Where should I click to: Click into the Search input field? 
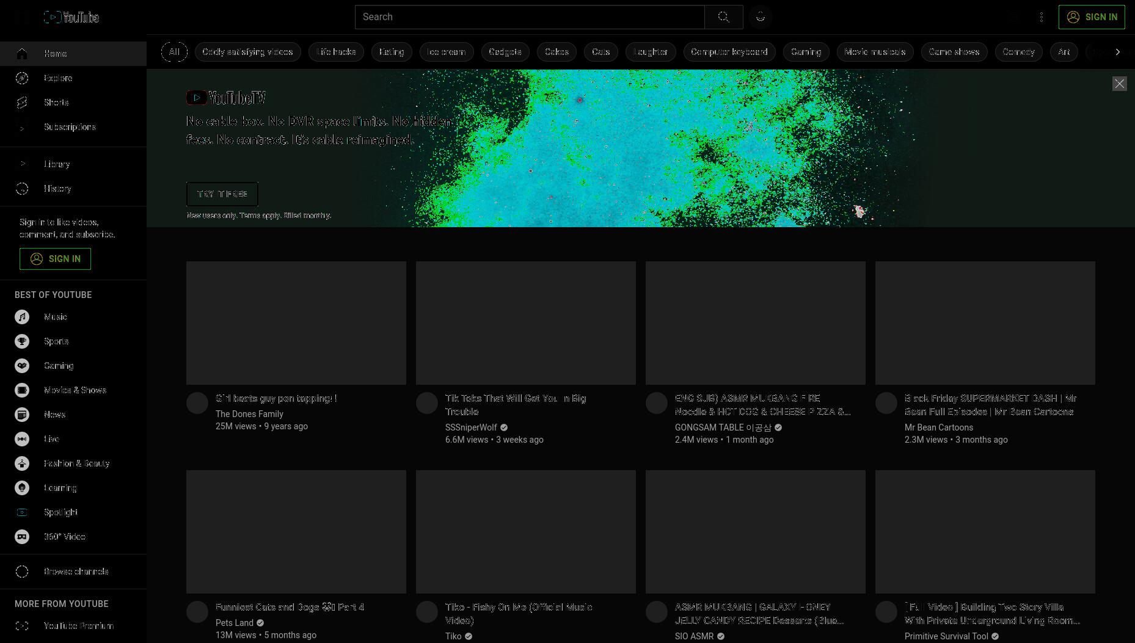click(x=530, y=17)
